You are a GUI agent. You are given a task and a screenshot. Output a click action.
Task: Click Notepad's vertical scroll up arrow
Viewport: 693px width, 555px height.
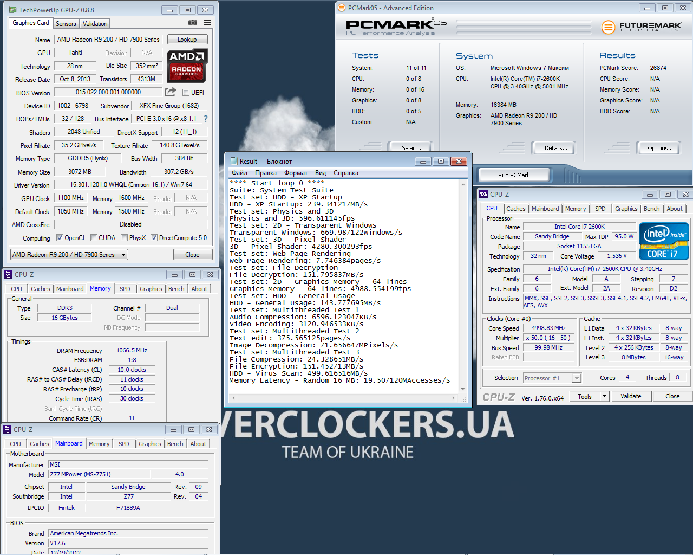[x=463, y=184]
